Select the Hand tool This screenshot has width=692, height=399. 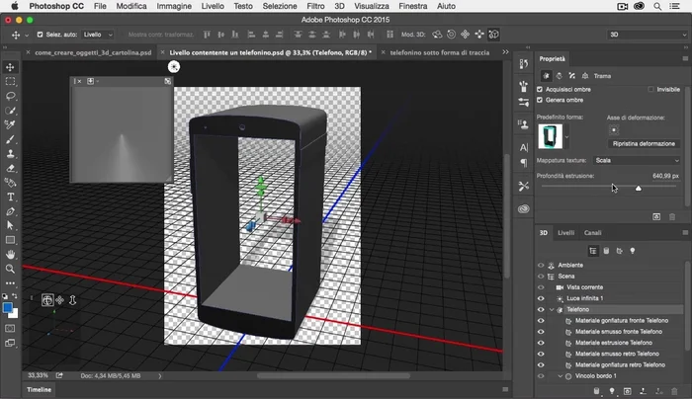click(10, 255)
